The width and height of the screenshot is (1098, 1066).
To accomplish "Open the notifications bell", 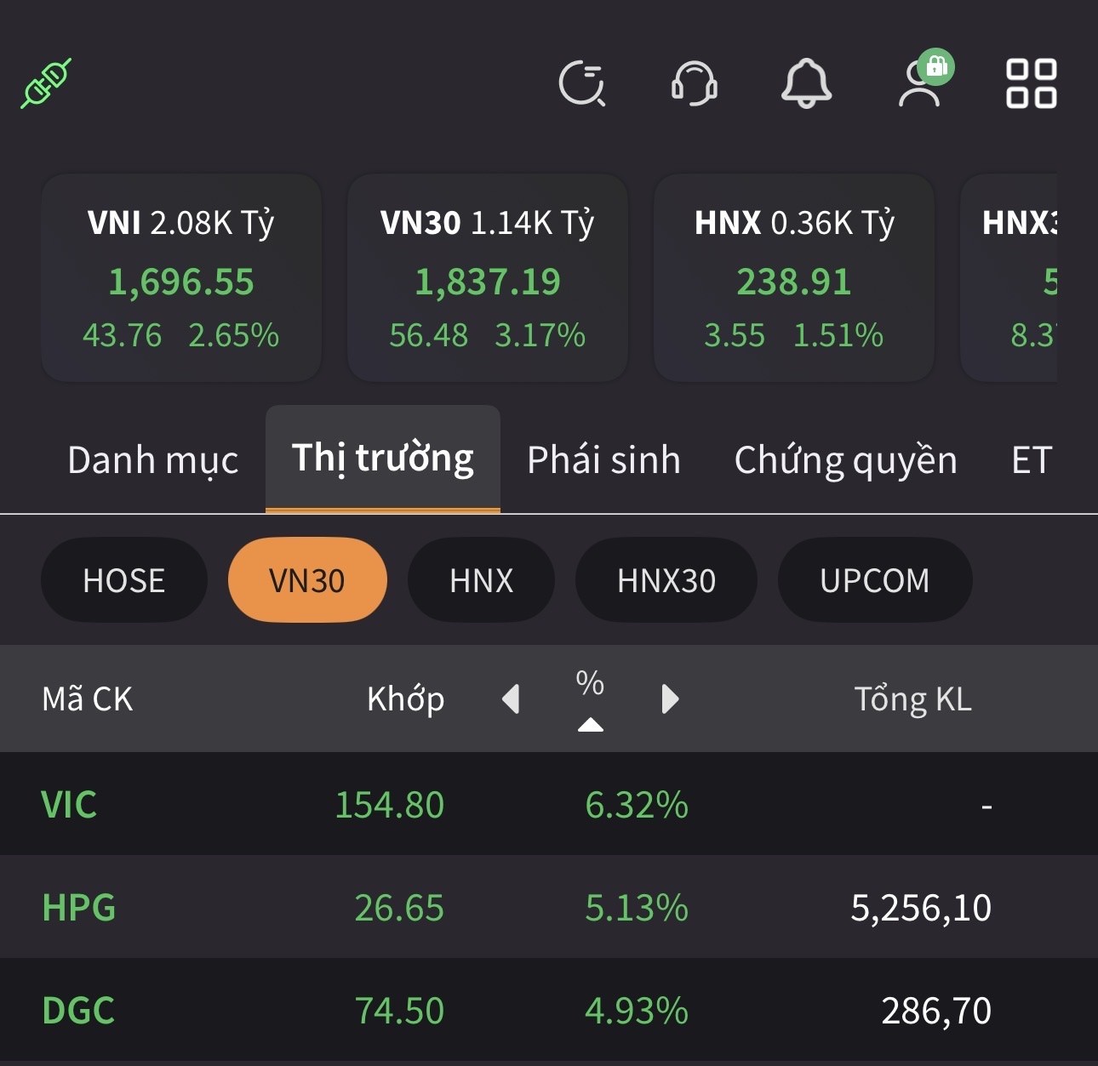I will pos(806,83).
